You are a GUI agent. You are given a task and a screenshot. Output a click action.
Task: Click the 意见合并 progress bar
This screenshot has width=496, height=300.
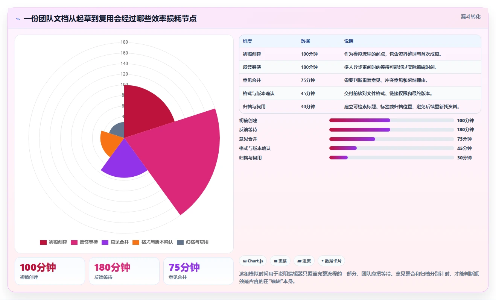point(391,139)
